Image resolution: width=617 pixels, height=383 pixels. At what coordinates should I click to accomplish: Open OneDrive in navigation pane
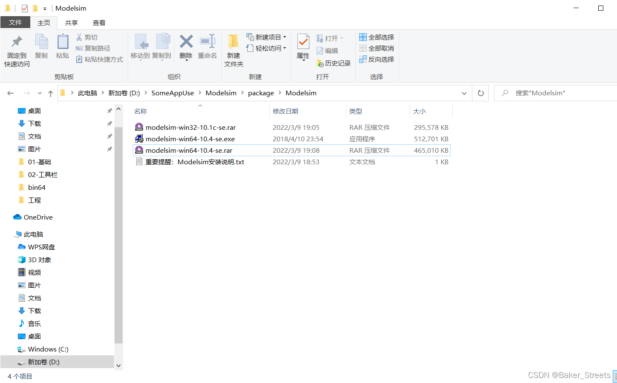tap(33, 217)
